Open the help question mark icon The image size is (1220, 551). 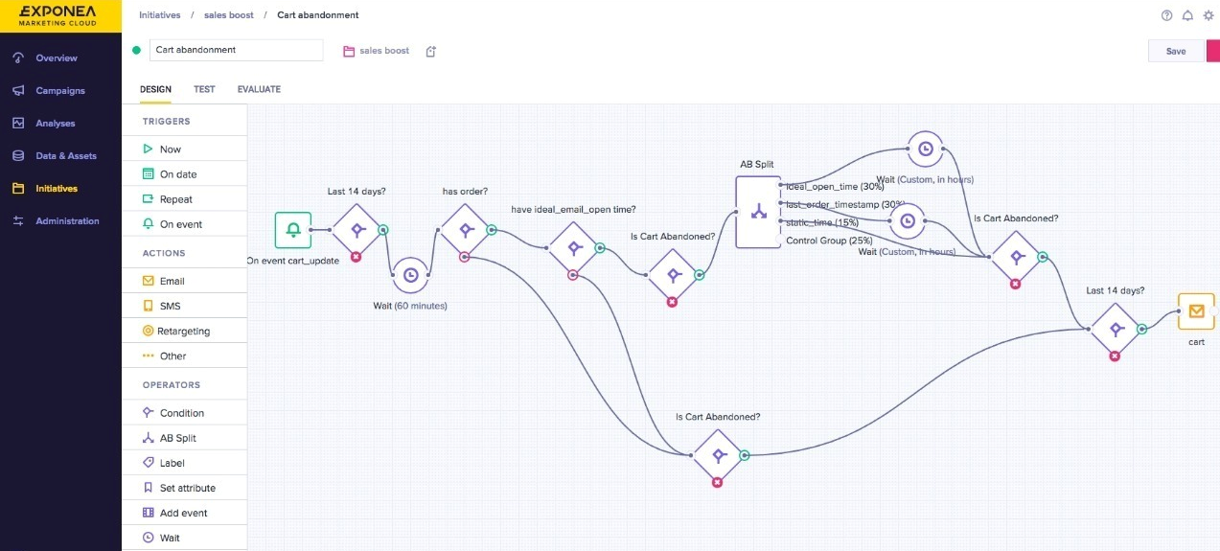tap(1166, 15)
